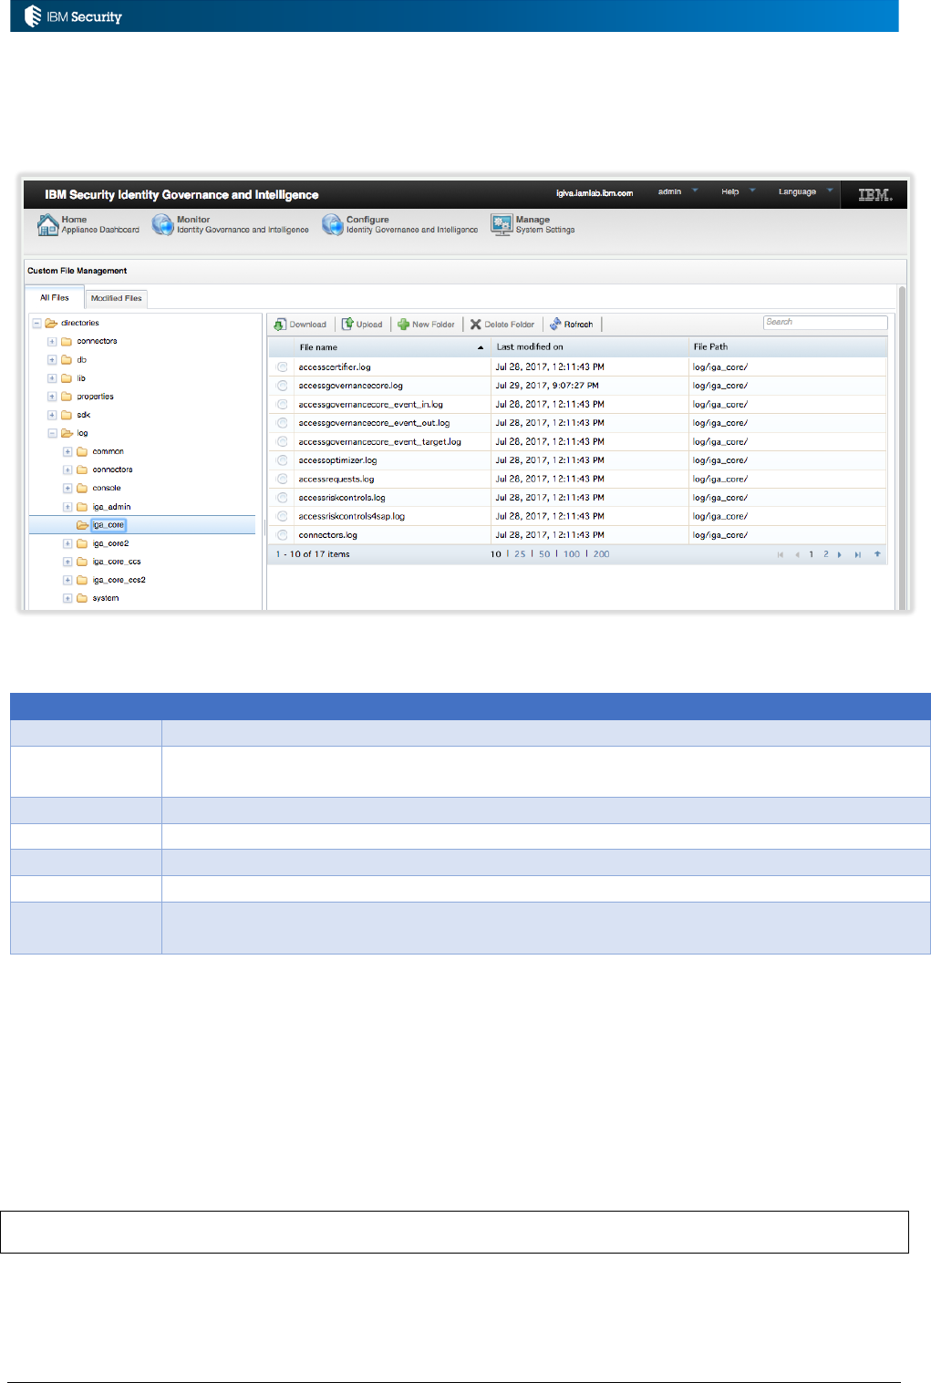
Task: Click the up arrow at pager end
Action: coord(877,553)
